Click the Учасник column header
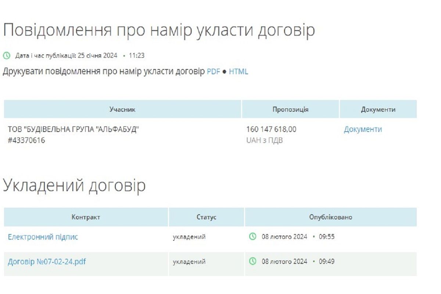 (122, 109)
